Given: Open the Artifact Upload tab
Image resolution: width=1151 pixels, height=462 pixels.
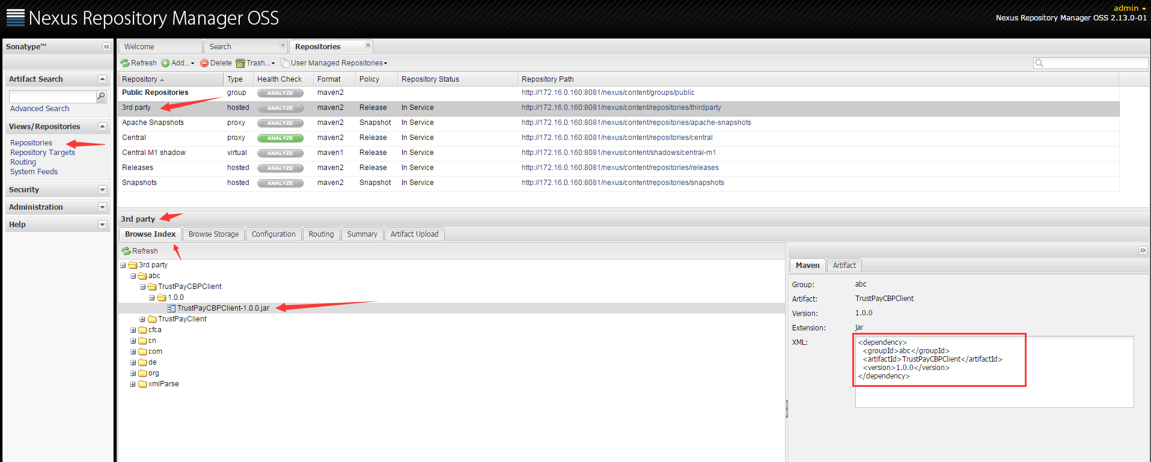Looking at the screenshot, I should 414,234.
